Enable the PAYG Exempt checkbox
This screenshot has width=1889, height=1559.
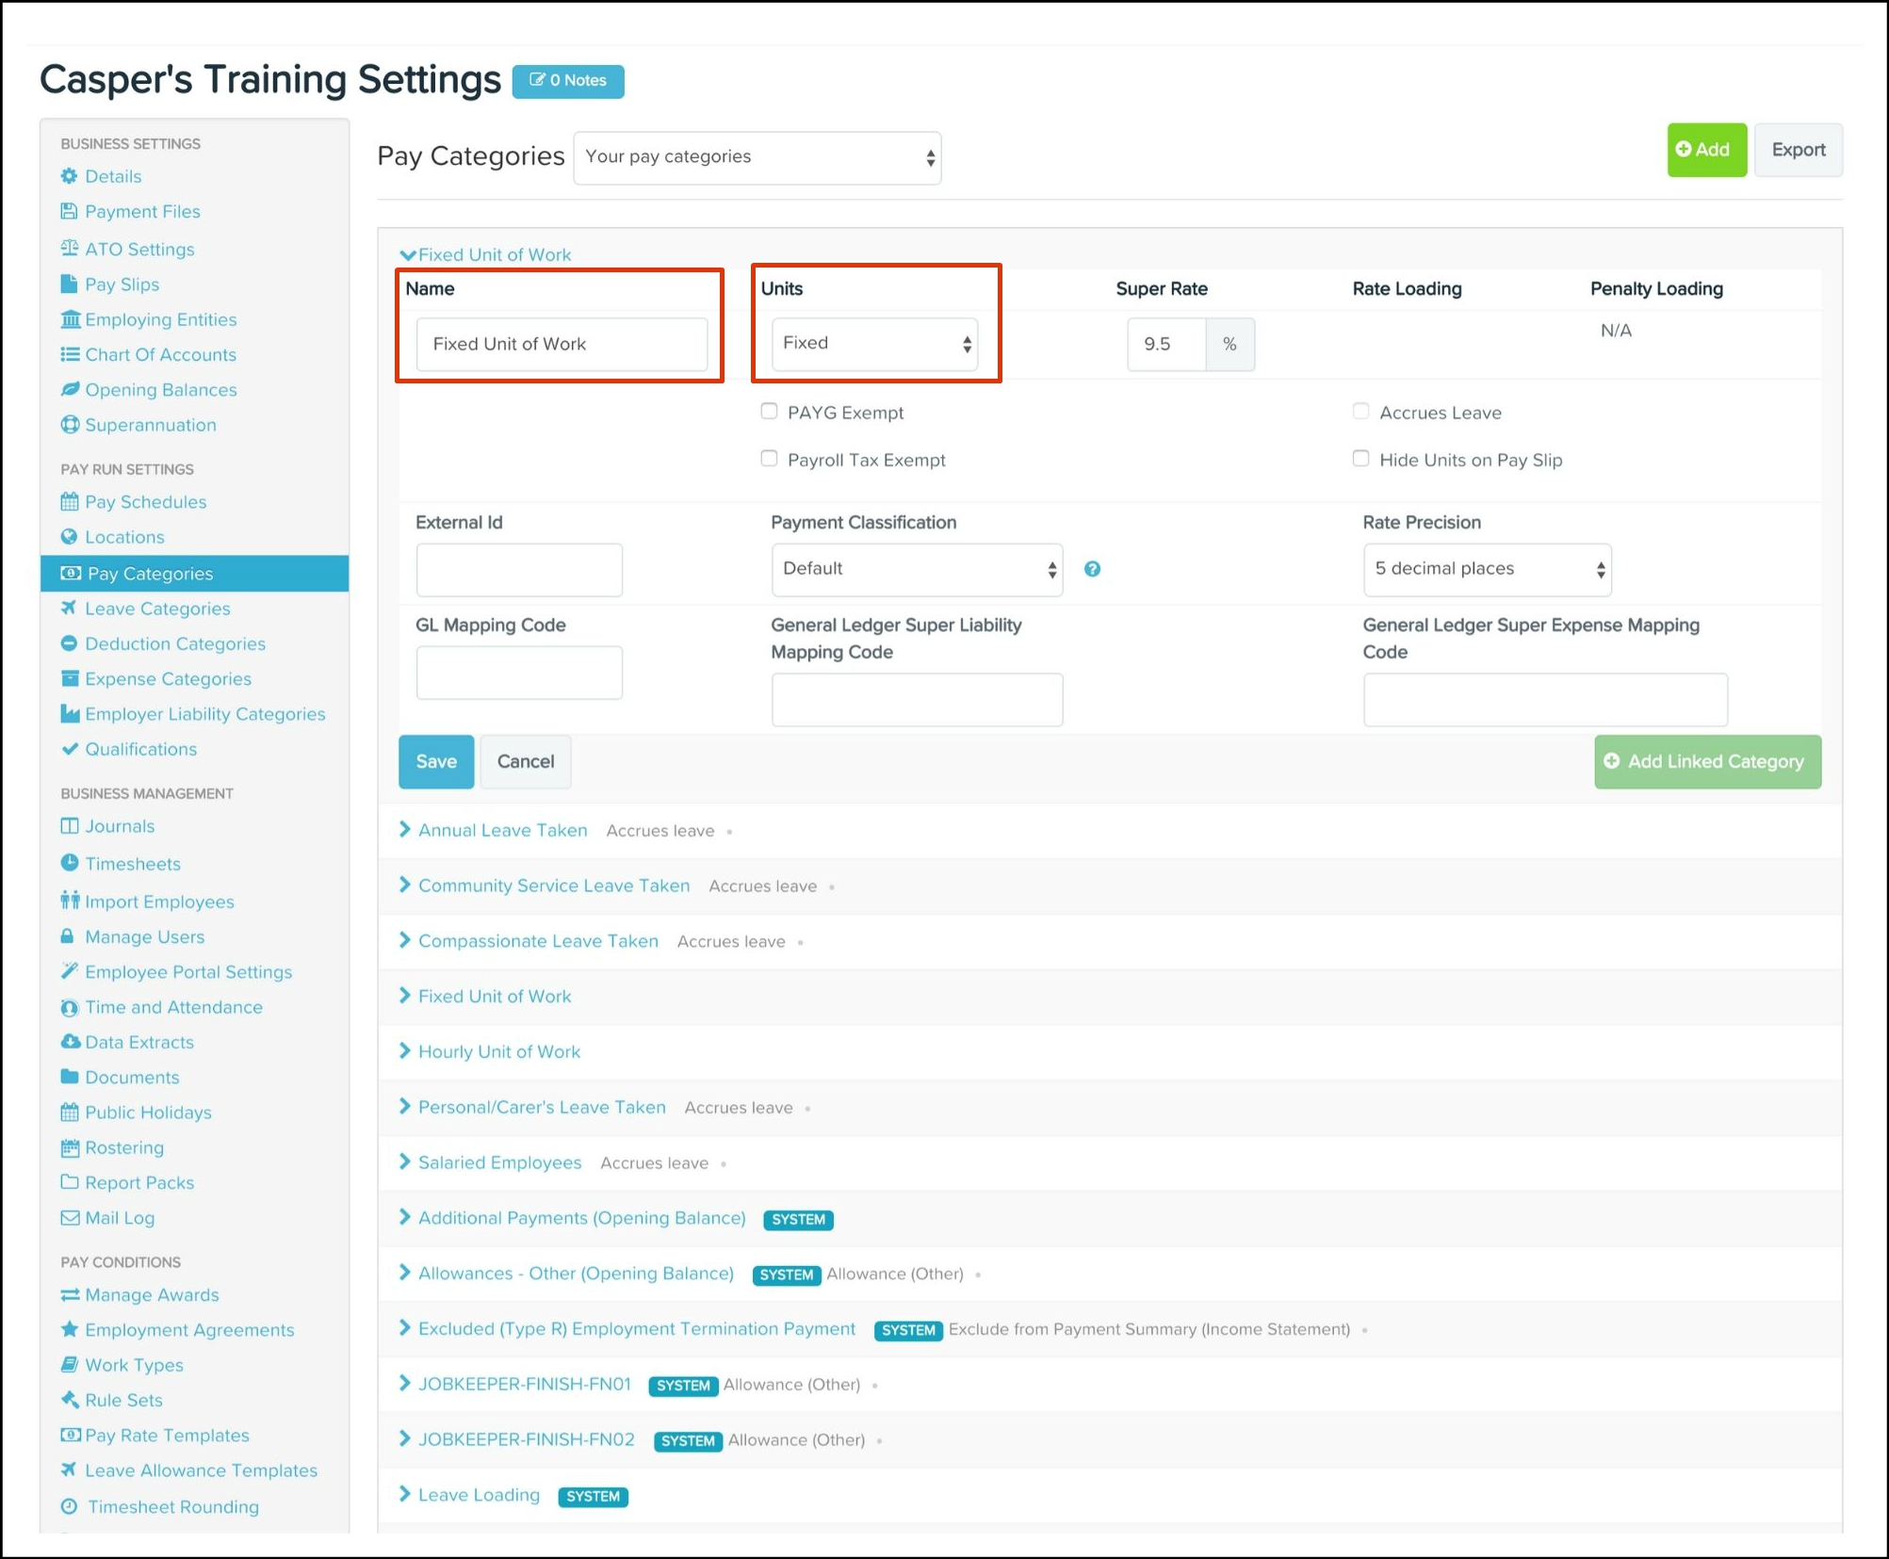tap(769, 412)
